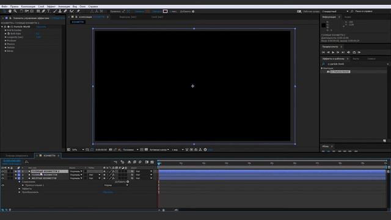Hide layer 1 with eye toggle

pos(2,172)
